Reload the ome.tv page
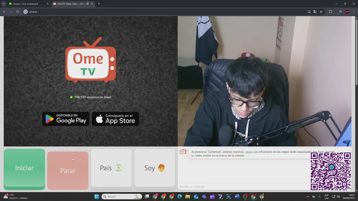 17,12
